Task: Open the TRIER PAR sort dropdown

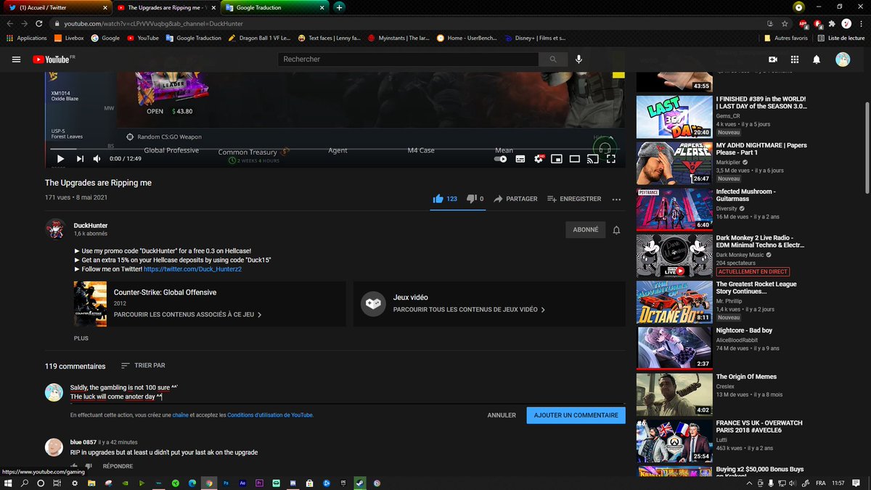Action: pos(143,366)
